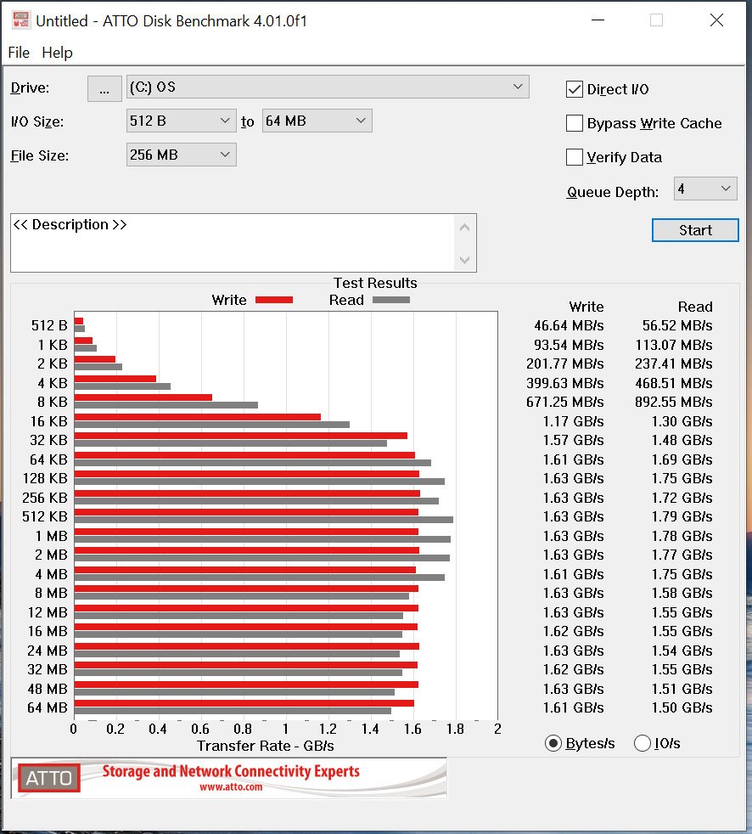
Task: Click the drive browse '...' button
Action: pos(104,88)
